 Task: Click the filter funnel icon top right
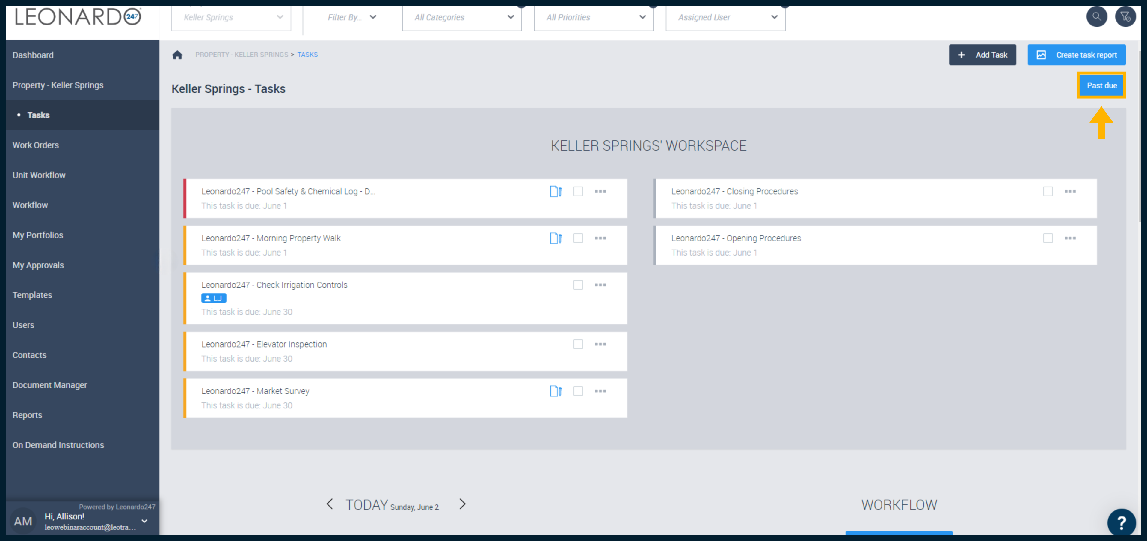(x=1125, y=17)
